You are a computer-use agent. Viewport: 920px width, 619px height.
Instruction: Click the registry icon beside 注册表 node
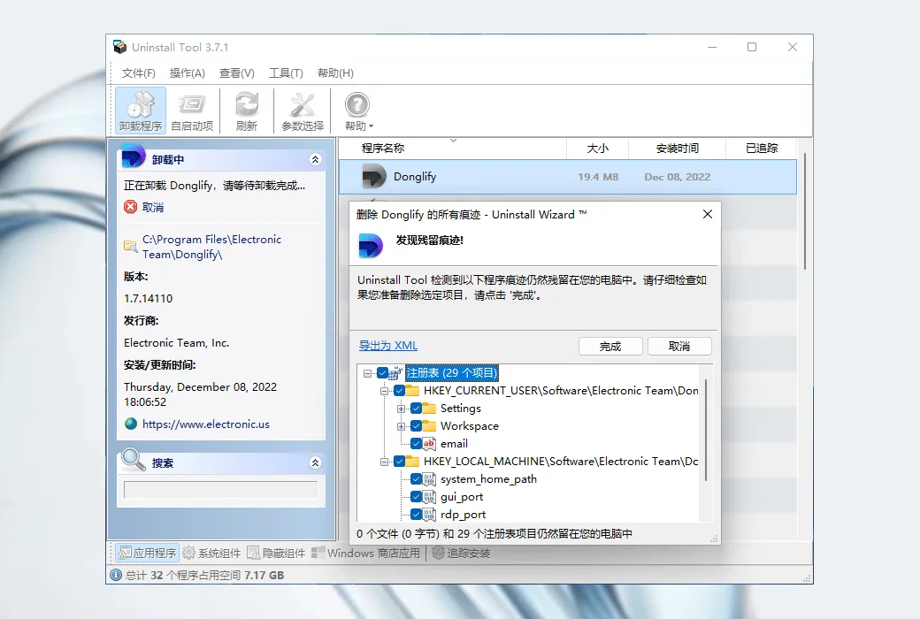point(395,373)
